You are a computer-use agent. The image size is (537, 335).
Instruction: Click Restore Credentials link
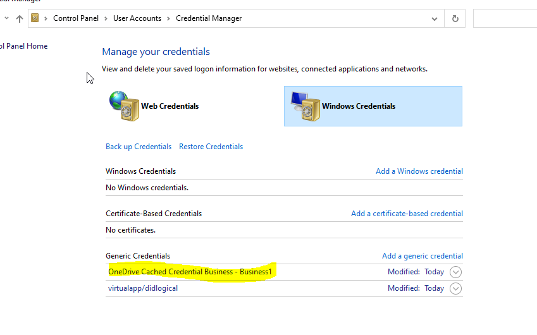(x=211, y=147)
